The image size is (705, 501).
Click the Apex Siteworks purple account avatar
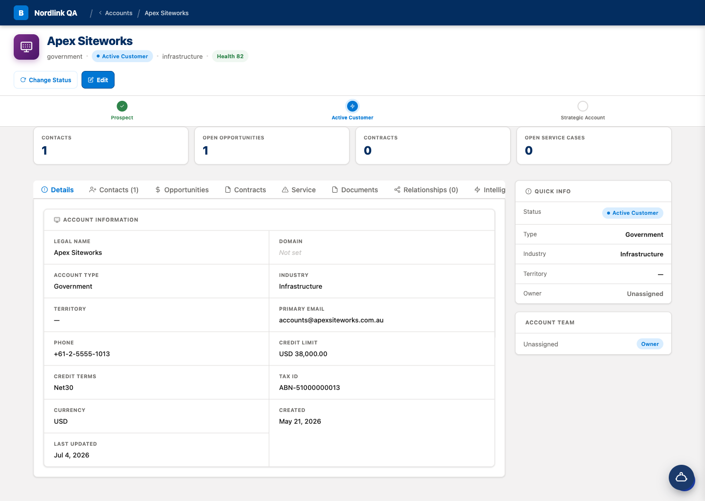(x=26, y=47)
